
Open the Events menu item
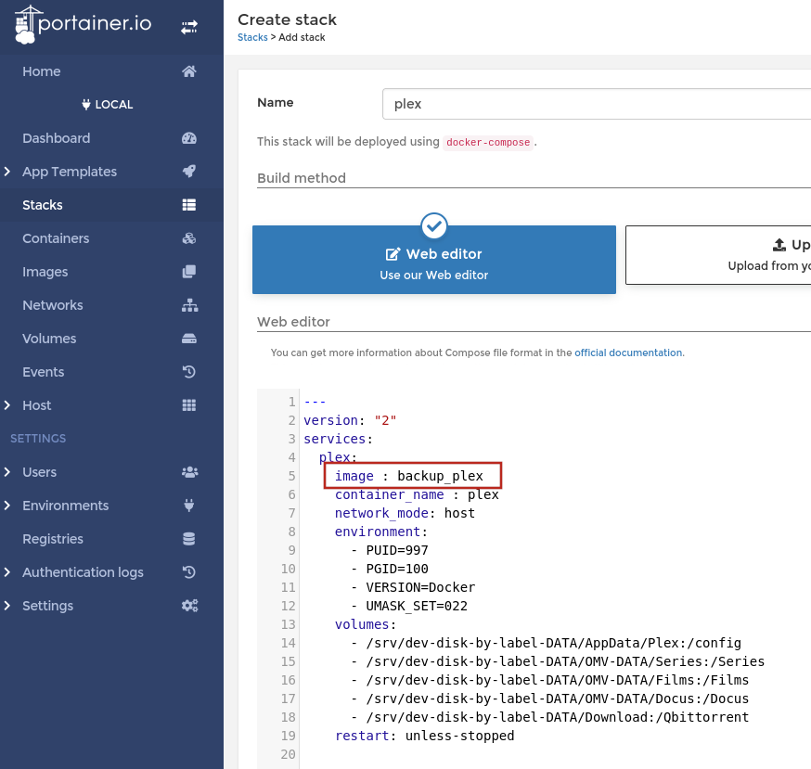coord(111,372)
